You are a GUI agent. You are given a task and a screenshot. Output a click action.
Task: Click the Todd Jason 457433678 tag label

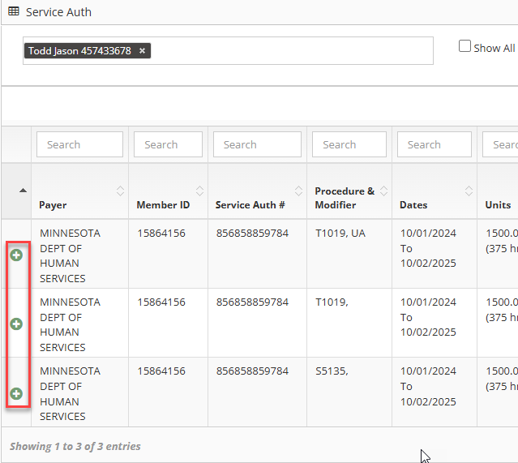(79, 50)
